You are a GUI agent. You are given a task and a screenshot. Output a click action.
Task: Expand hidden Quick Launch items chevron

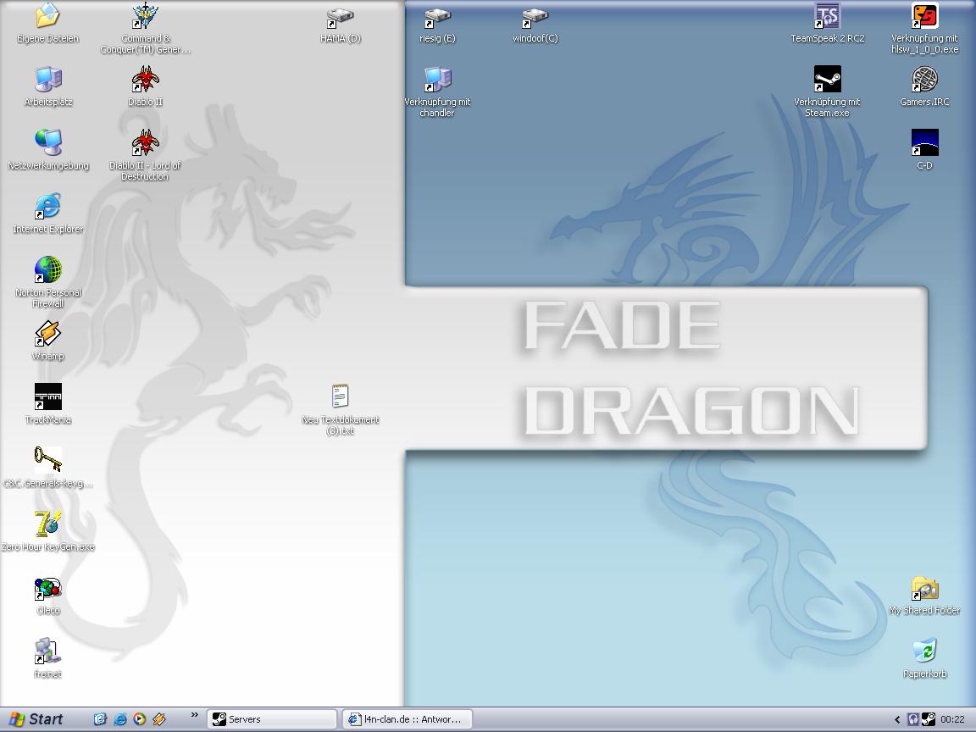[x=194, y=716]
